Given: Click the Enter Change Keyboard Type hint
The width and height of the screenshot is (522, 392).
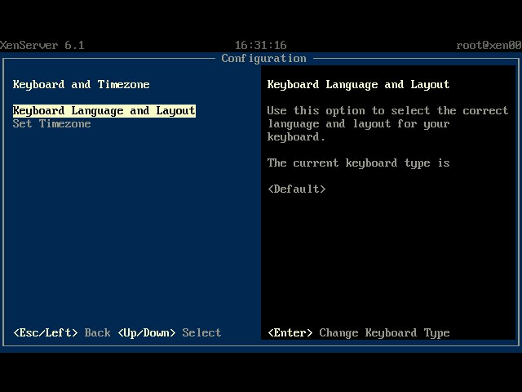Looking at the screenshot, I should click(x=359, y=332).
